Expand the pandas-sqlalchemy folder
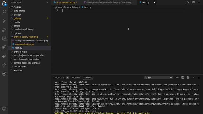The image size is (203, 114). 23,29
